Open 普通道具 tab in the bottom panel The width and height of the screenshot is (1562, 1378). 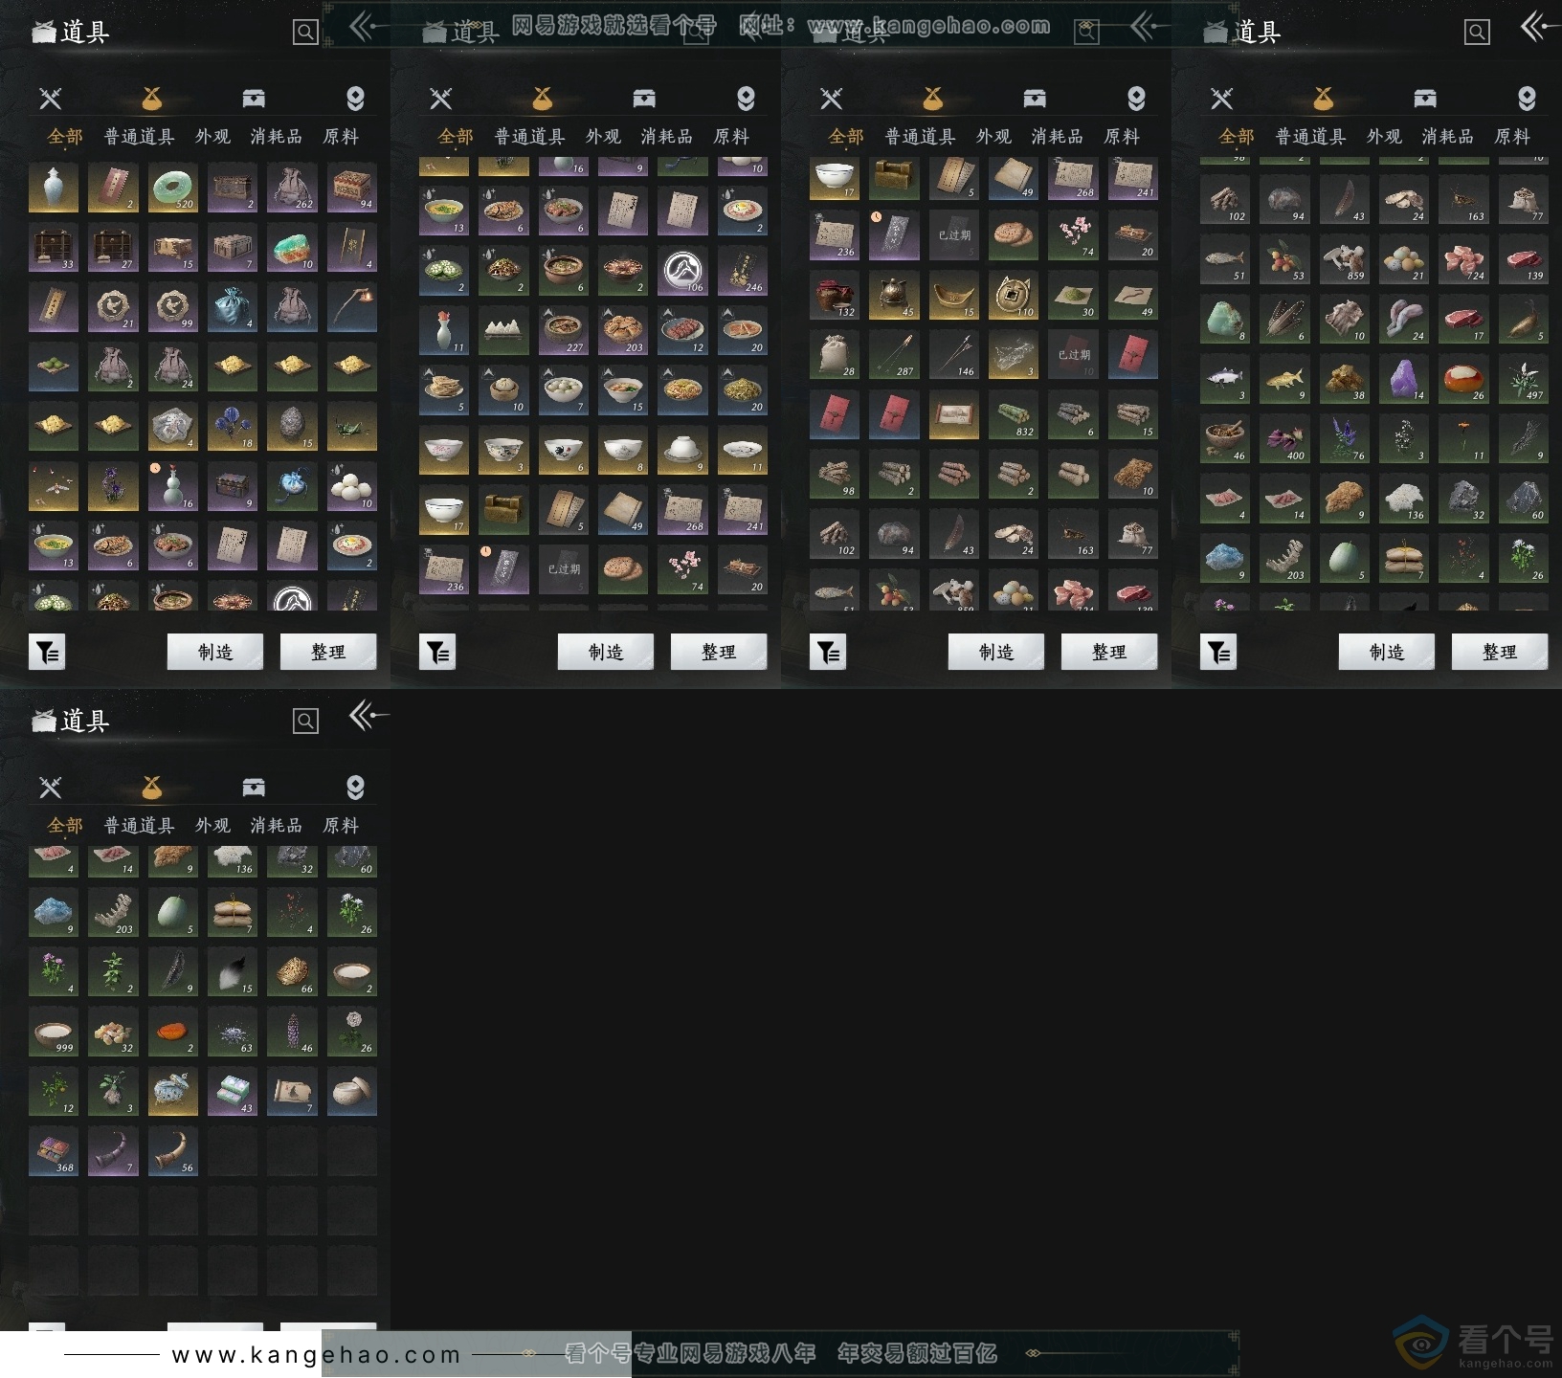coord(139,826)
